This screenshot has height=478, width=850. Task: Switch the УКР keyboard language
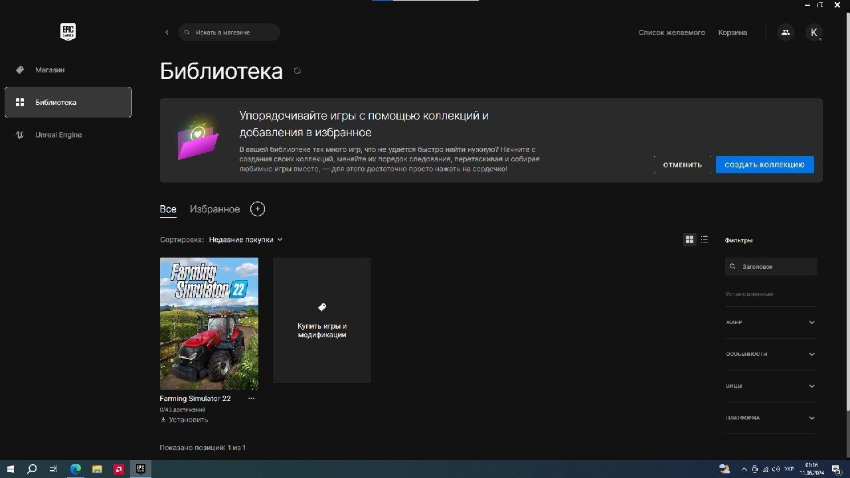pos(789,469)
